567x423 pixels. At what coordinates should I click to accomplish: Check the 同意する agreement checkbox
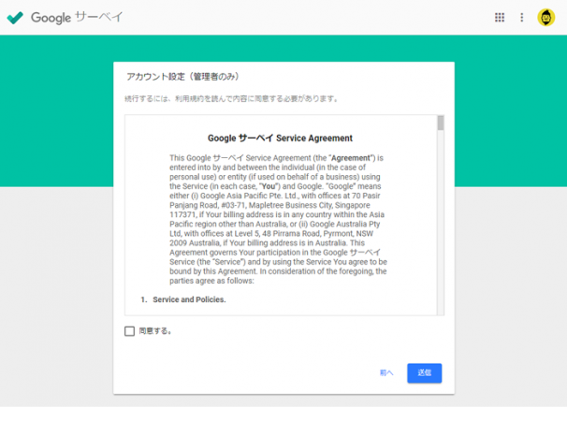(x=129, y=330)
